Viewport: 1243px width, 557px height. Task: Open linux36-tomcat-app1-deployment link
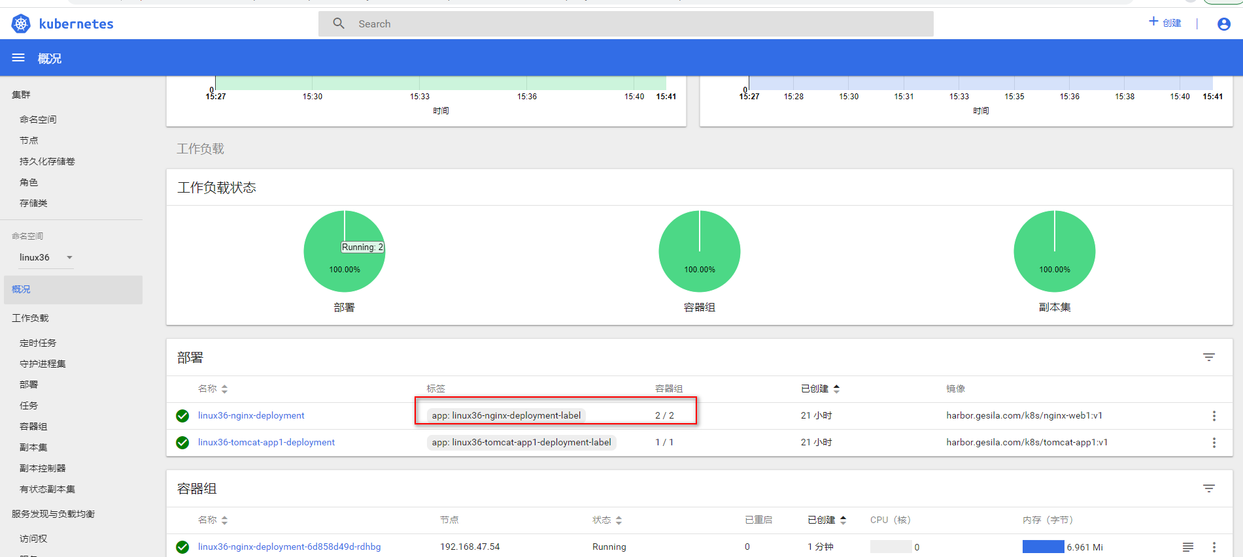click(x=266, y=442)
